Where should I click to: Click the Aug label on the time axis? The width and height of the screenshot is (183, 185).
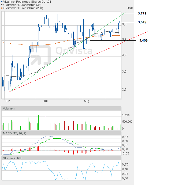point(87,101)
